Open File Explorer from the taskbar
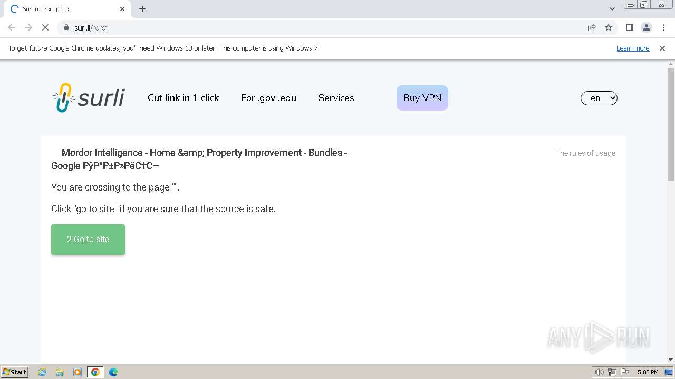Screen dimensions: 675x379 click(x=60, y=372)
